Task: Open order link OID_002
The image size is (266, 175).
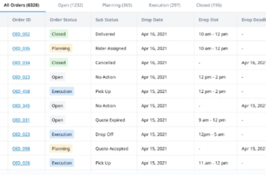Action: 21,34
